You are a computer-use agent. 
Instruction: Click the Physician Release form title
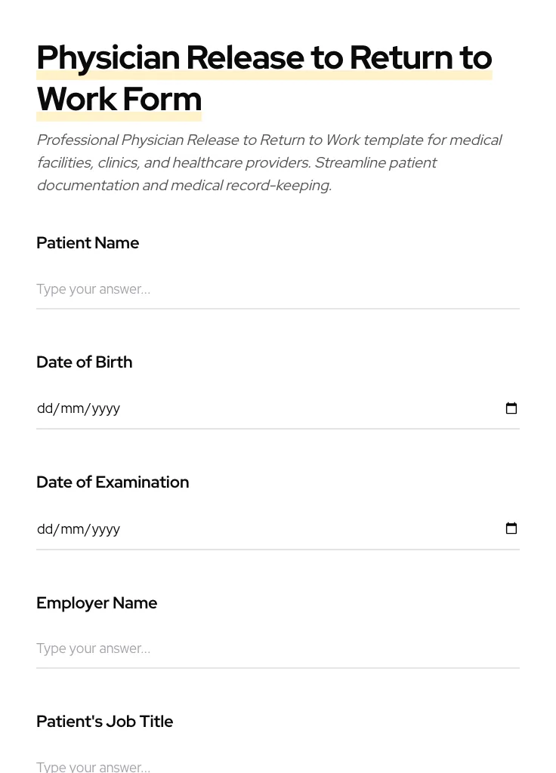click(x=264, y=57)
